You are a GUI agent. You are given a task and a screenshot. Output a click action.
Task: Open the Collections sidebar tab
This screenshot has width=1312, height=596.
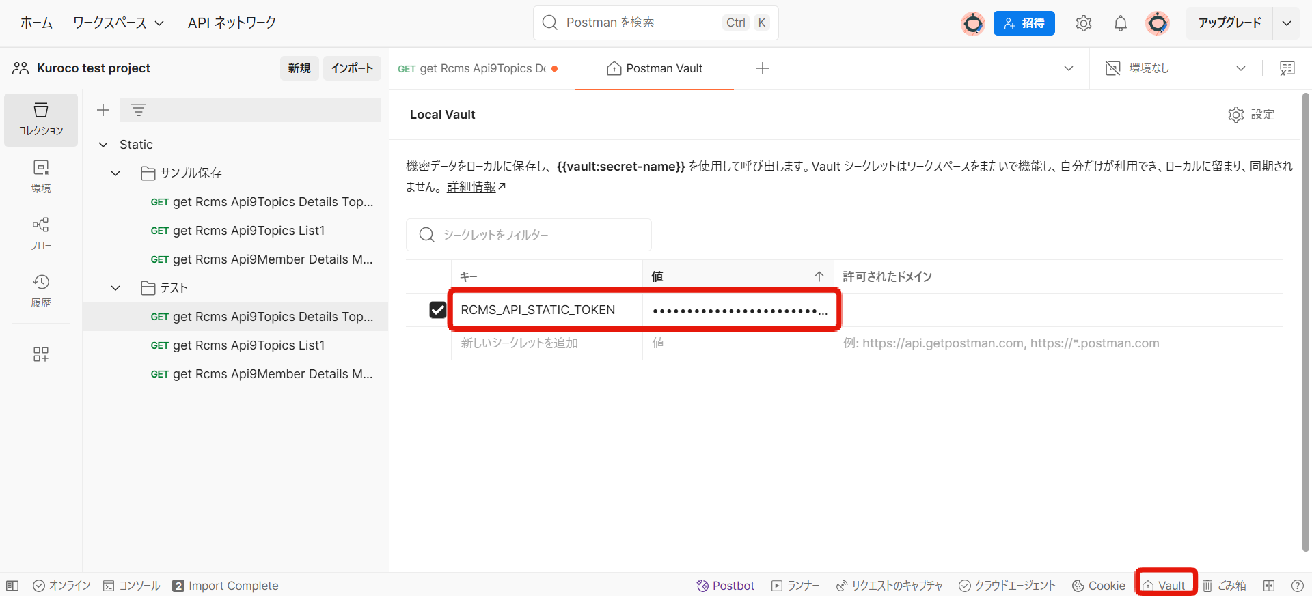(x=41, y=120)
